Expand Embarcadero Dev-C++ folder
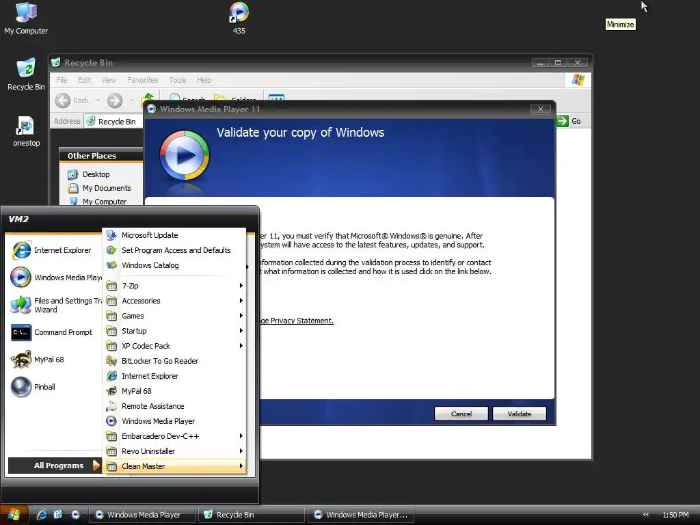Image resolution: width=700 pixels, height=525 pixels. (x=174, y=436)
